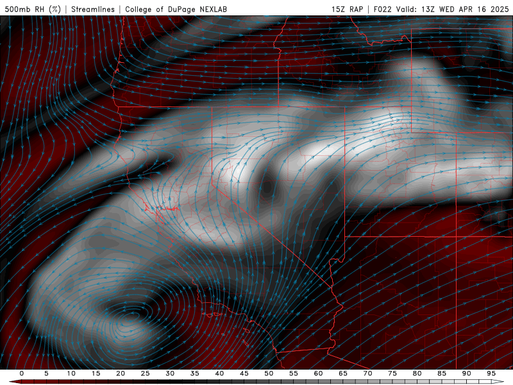
Task: Click the "15Z RAP" model run label
Action: pyautogui.click(x=347, y=9)
